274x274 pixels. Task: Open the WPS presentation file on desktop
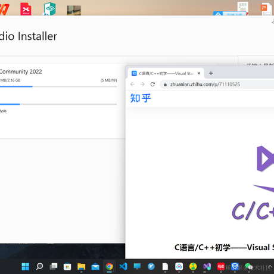pos(266,9)
